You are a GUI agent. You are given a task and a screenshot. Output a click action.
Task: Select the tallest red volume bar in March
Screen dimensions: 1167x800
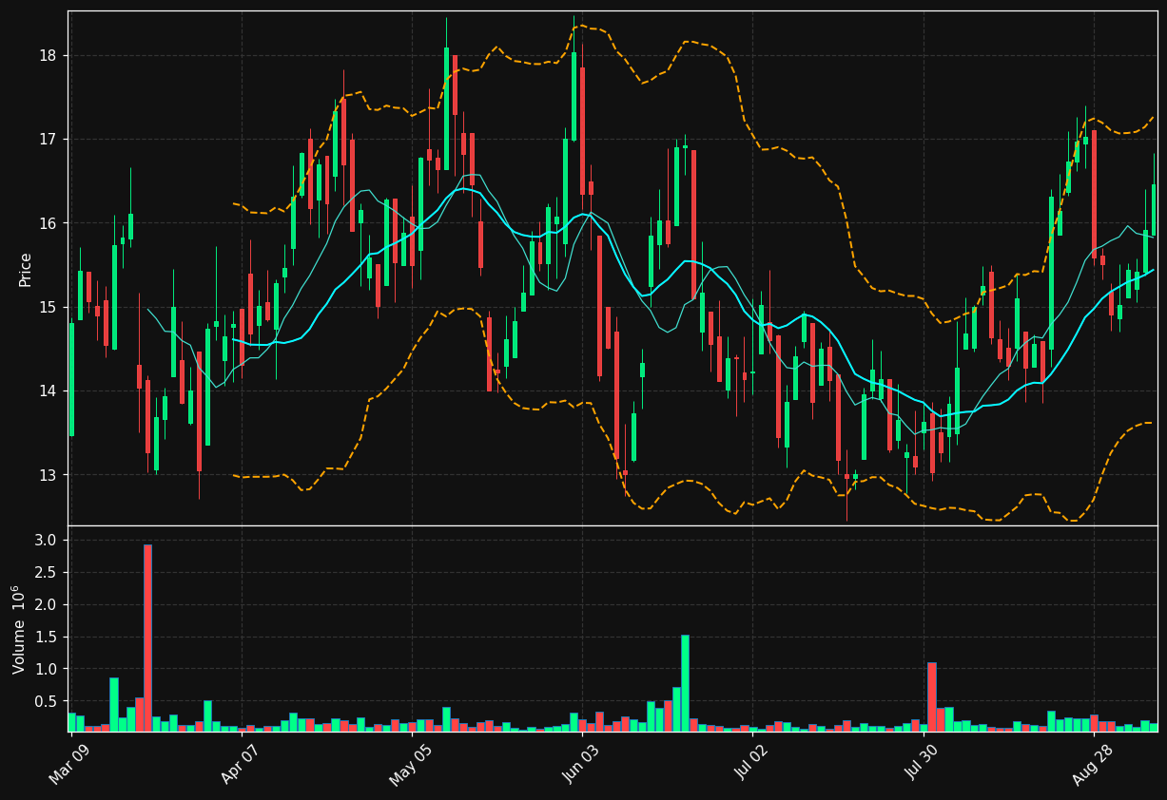[x=147, y=638]
